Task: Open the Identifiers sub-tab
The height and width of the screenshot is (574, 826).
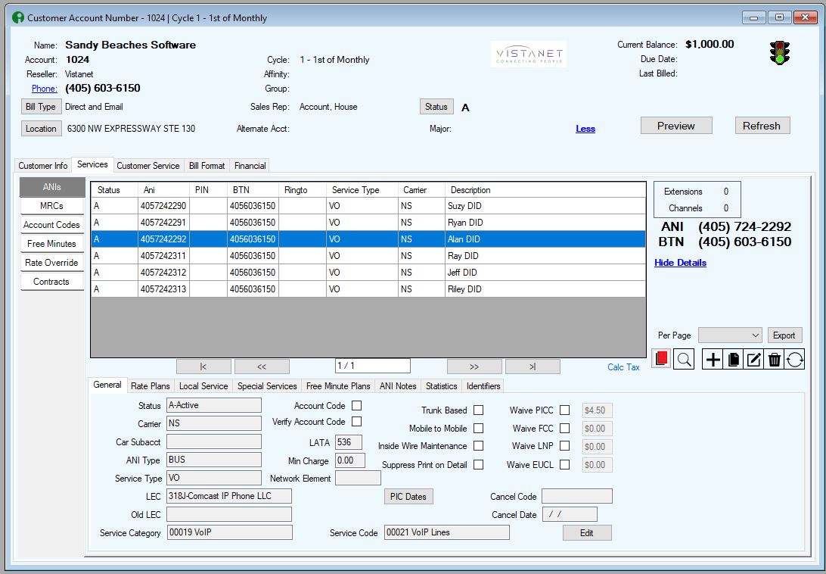Action: pyautogui.click(x=483, y=386)
